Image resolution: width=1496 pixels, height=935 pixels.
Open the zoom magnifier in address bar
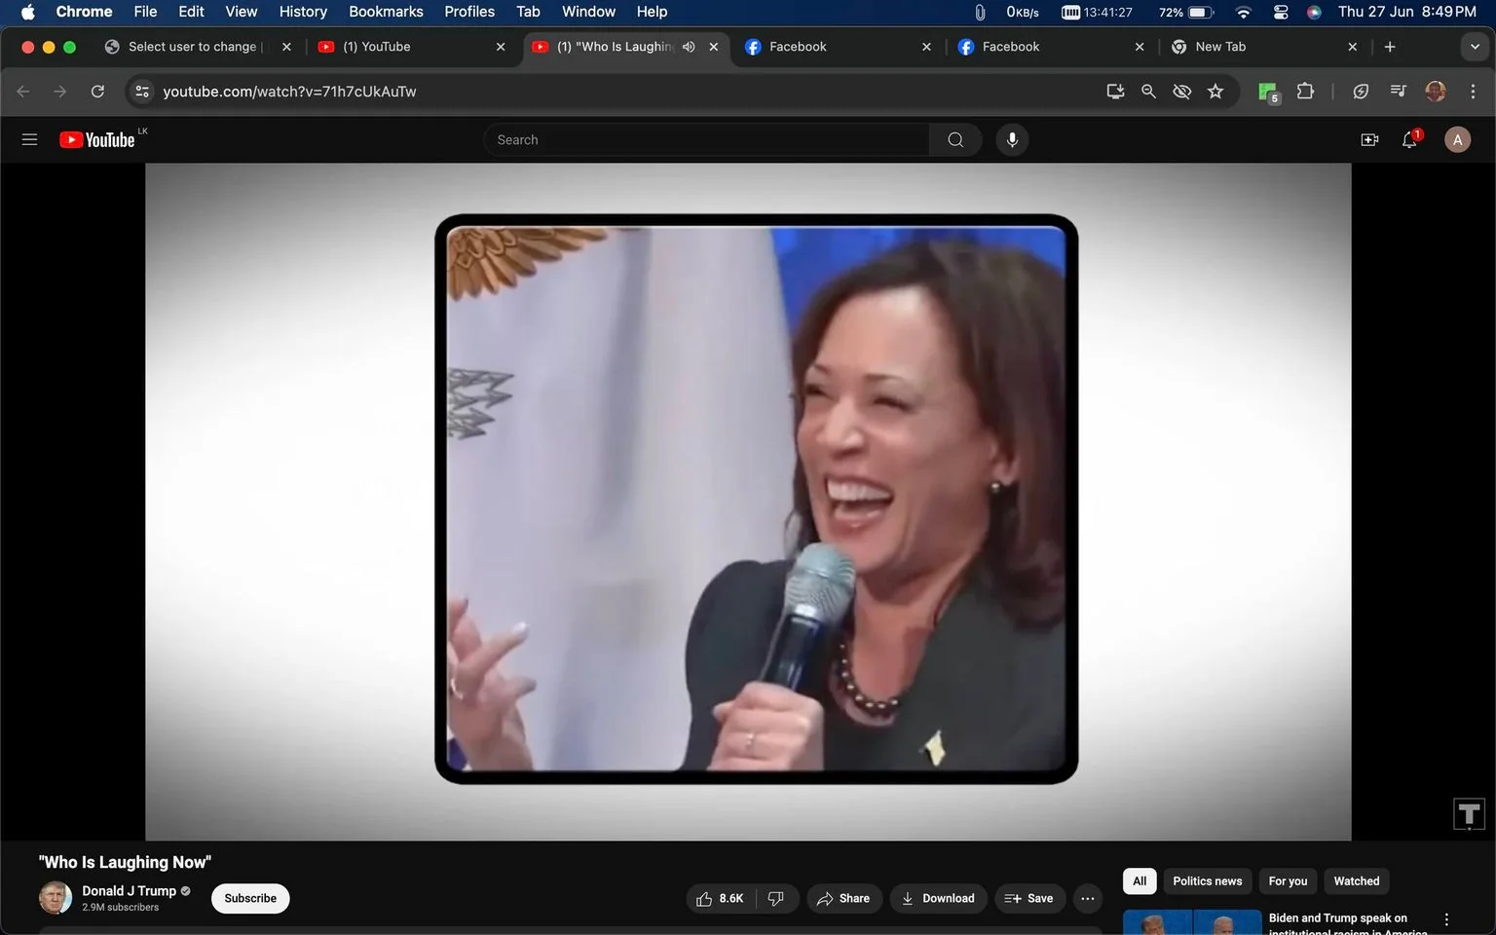pyautogui.click(x=1148, y=91)
